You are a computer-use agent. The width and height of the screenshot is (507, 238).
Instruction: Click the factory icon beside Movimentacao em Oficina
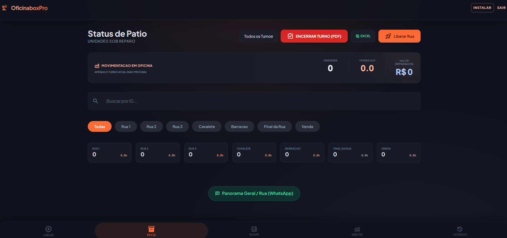97,66
